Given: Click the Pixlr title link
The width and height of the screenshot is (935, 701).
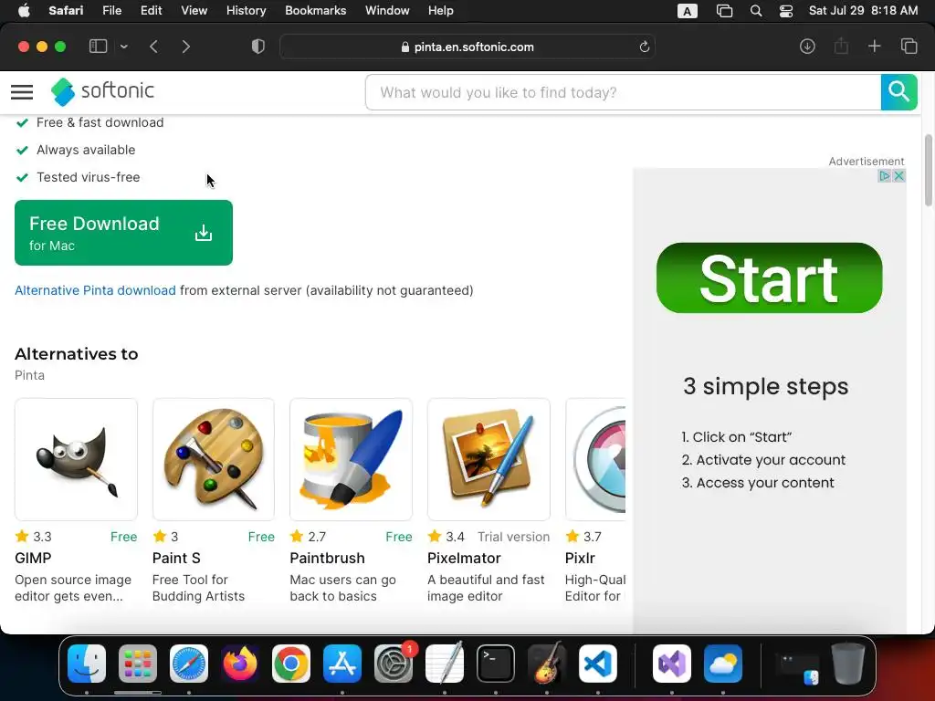Looking at the screenshot, I should pyautogui.click(x=580, y=558).
